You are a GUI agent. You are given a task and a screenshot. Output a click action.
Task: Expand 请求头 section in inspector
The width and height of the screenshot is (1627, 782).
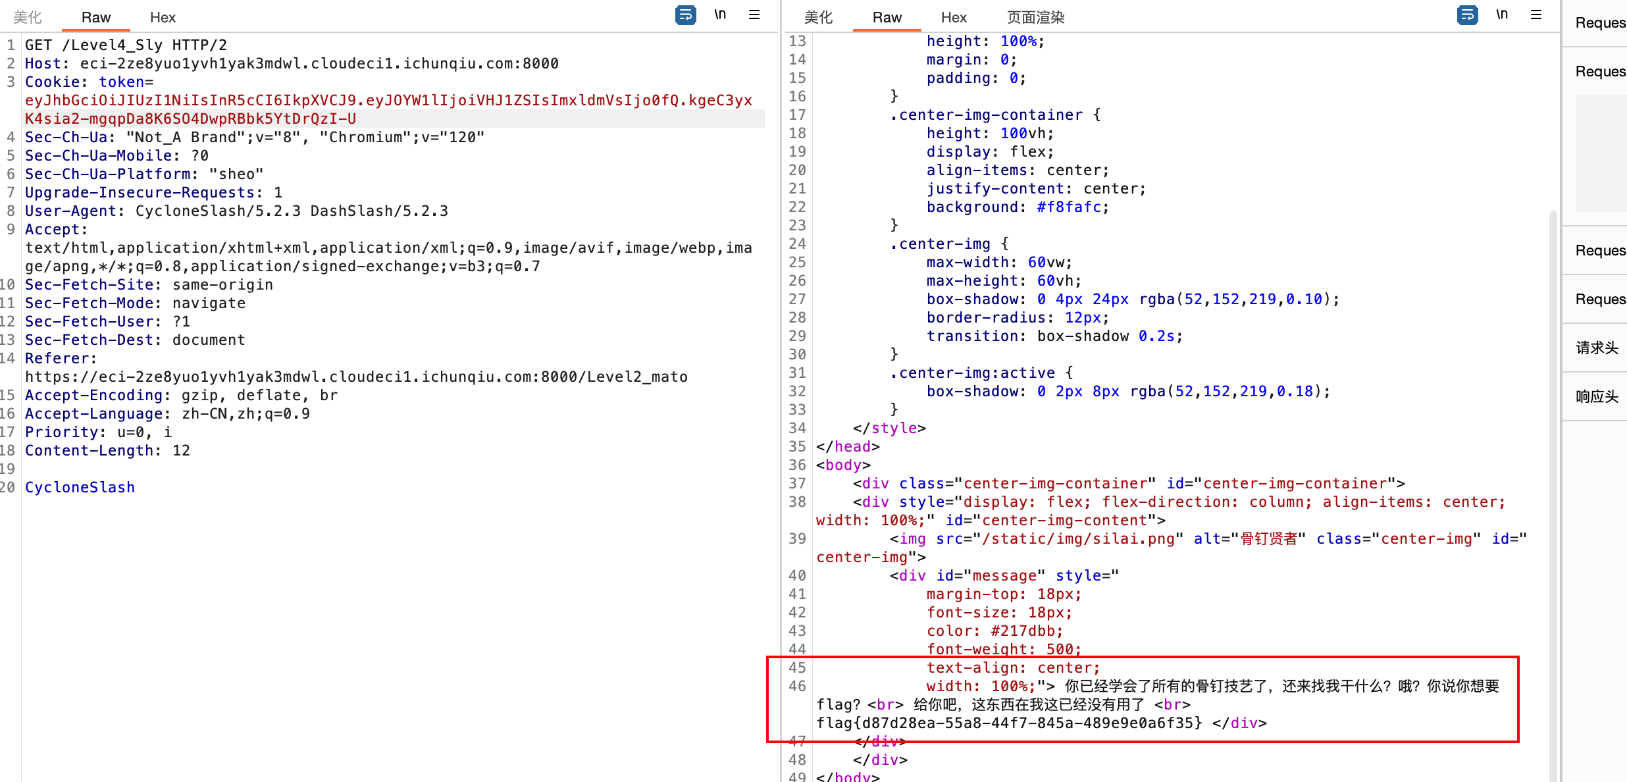pos(1597,348)
